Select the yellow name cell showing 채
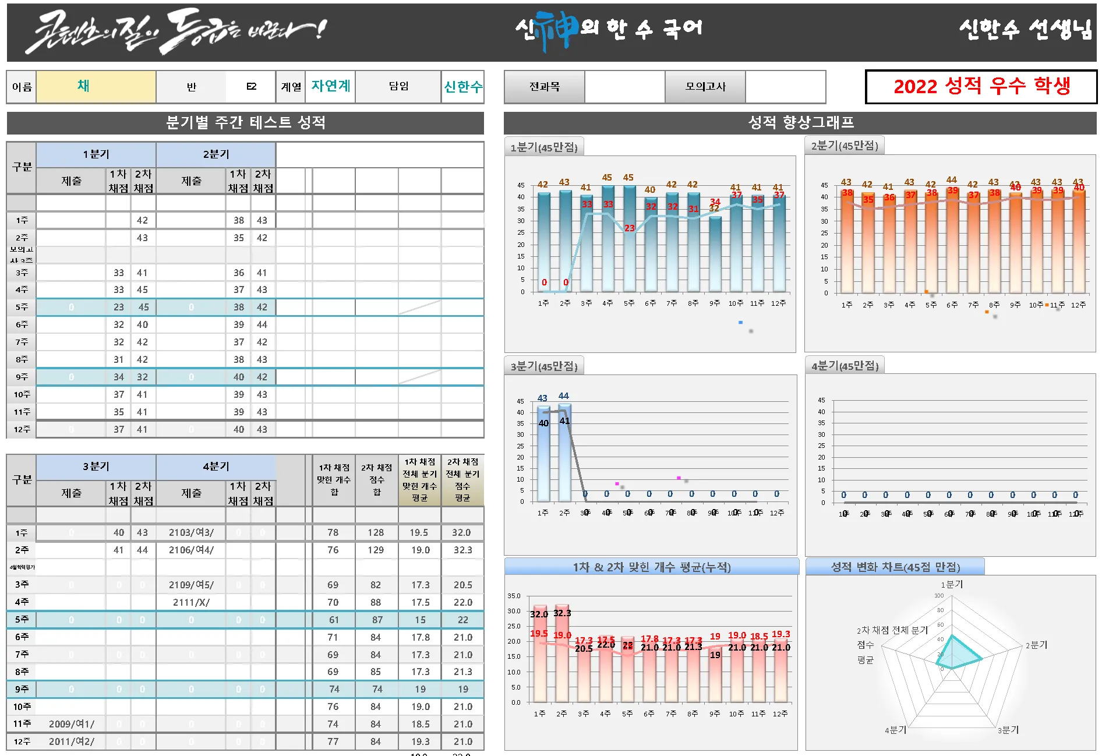Screen dimensions: 1102x756 [96, 86]
